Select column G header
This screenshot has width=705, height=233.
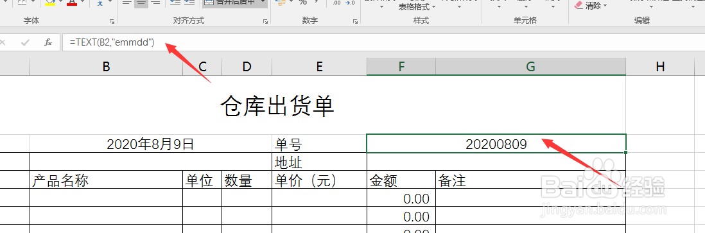[x=530, y=67]
